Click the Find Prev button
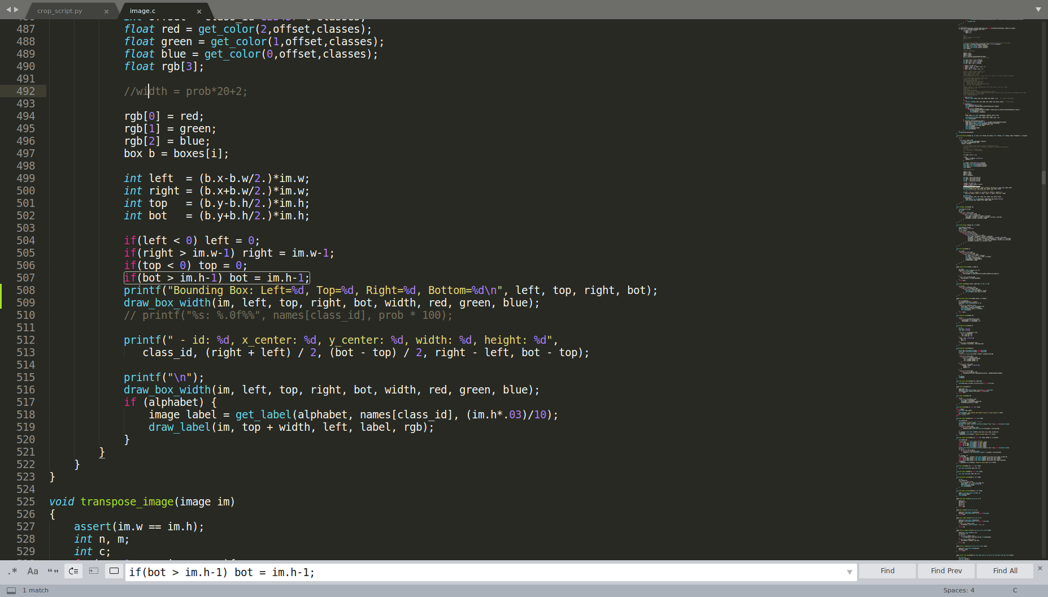Viewport: 1048px width, 597px height. pyautogui.click(x=946, y=571)
